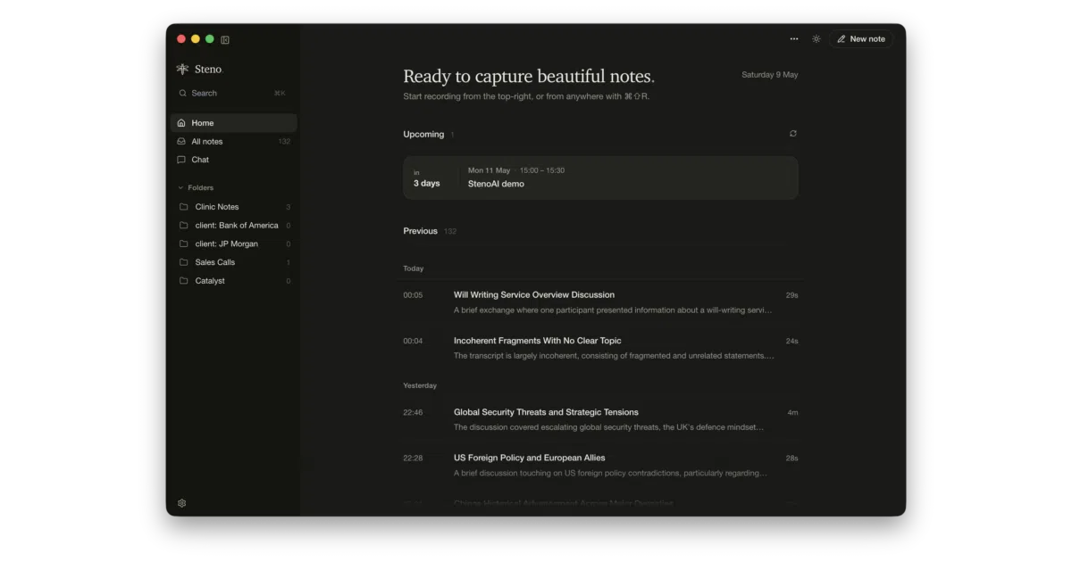Image resolution: width=1072 pixels, height=562 pixels.
Task: Refresh upcoming events with the sync icon
Action: (x=793, y=134)
